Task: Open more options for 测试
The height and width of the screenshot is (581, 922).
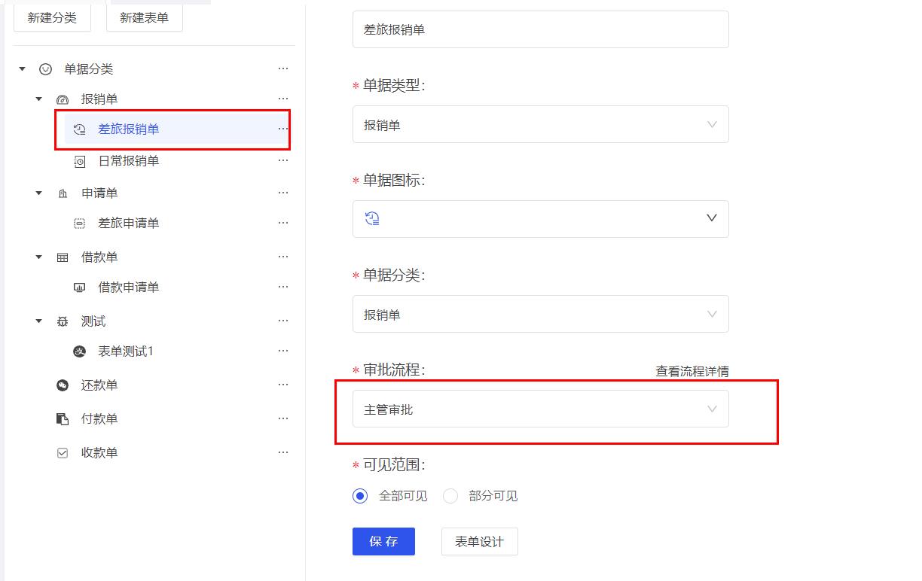Action: pyautogui.click(x=283, y=320)
